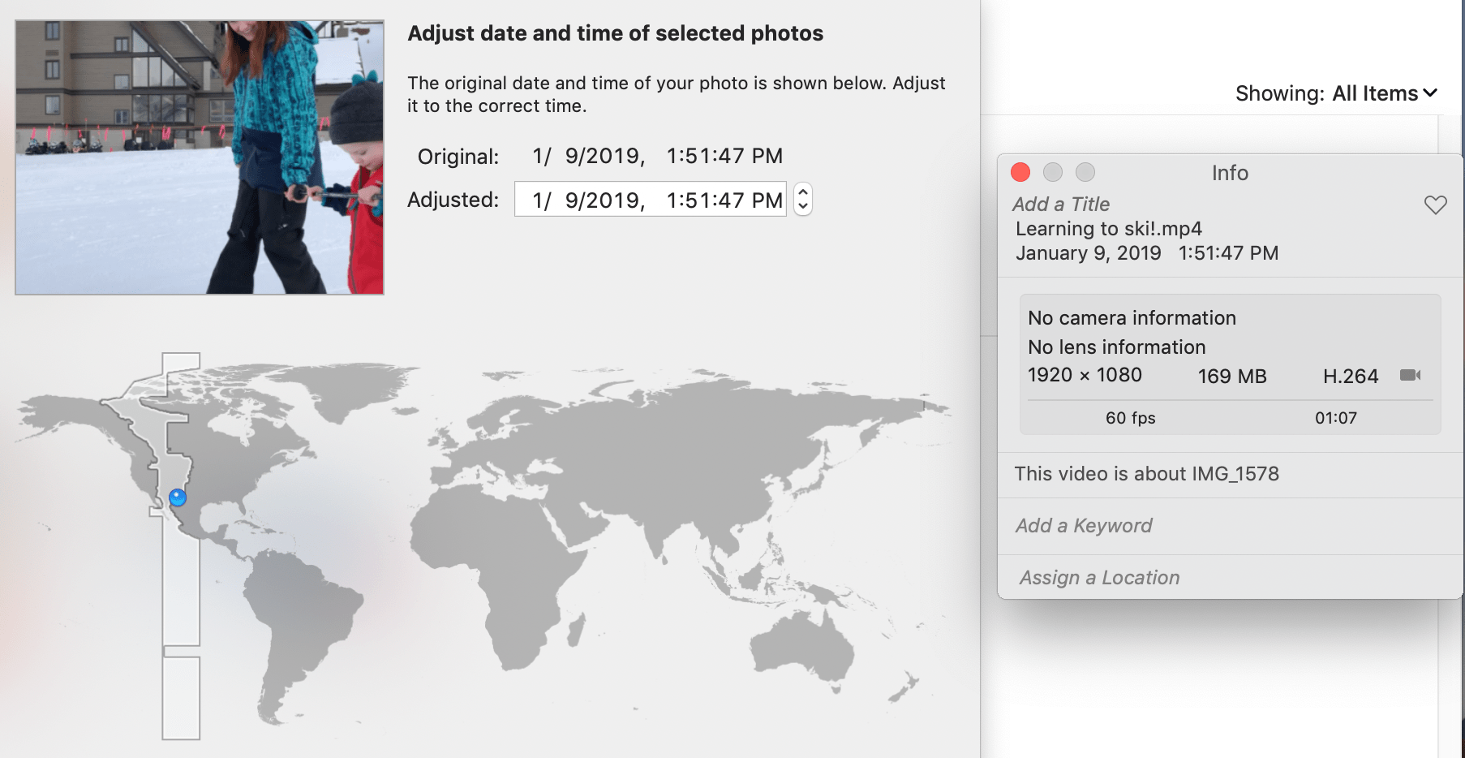Favorite the video with the heart icon

[1435, 205]
